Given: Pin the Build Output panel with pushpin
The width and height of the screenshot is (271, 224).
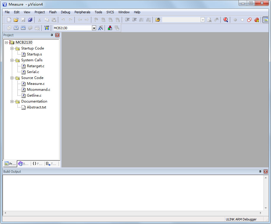Looking at the screenshot, I should point(260,172).
